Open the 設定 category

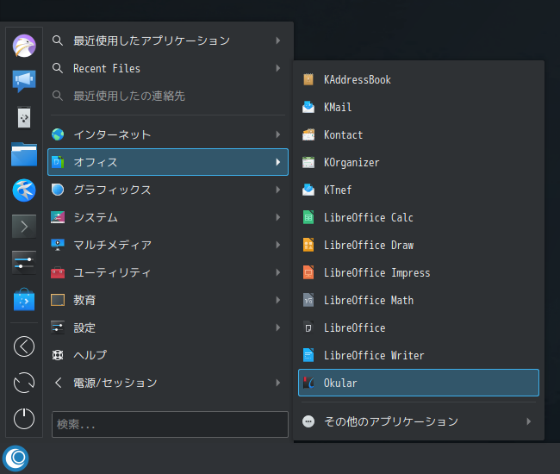(168, 327)
